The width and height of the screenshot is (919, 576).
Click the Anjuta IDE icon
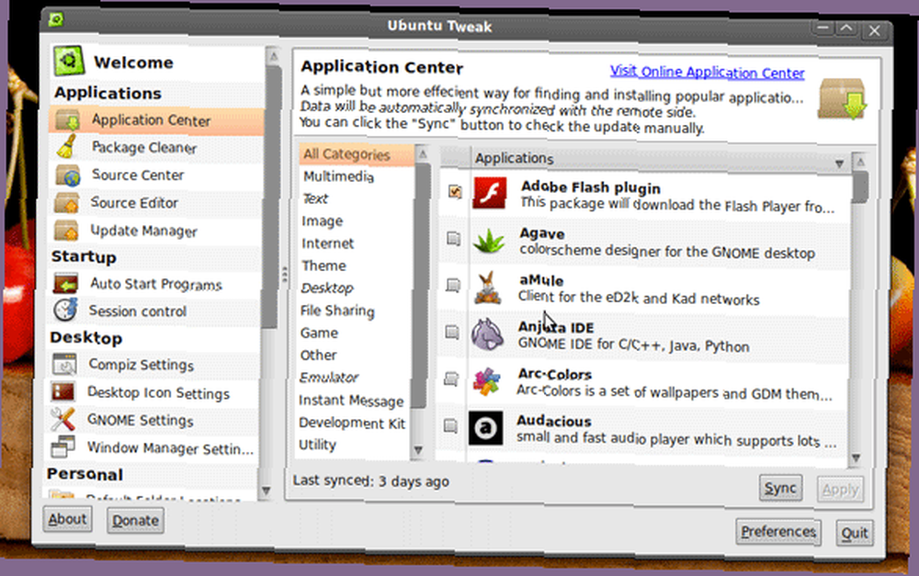coord(487,334)
